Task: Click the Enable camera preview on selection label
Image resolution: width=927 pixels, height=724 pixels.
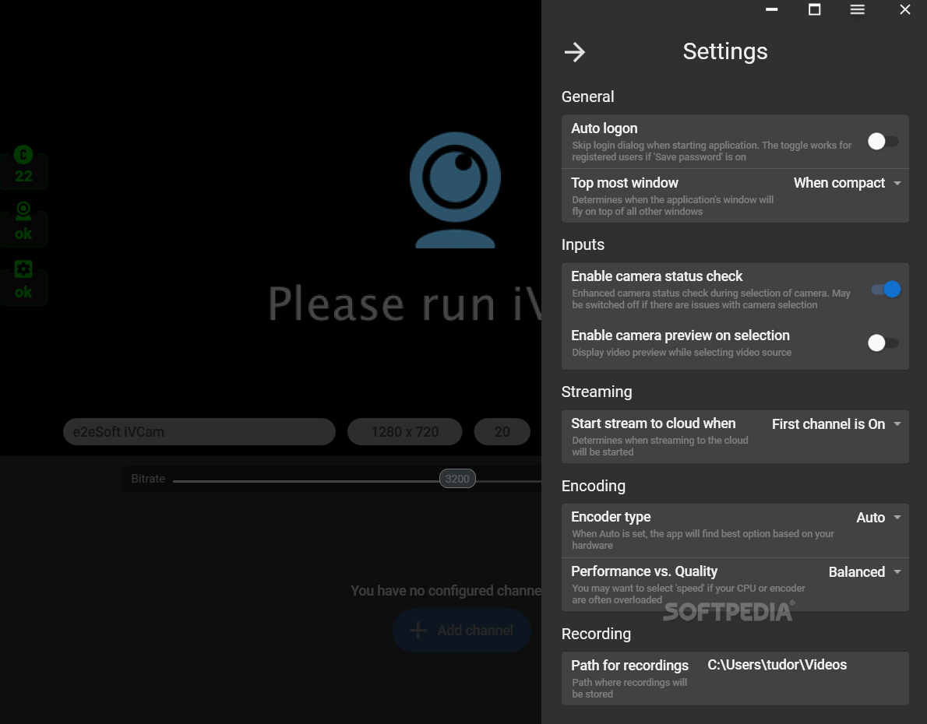Action: 681,335
